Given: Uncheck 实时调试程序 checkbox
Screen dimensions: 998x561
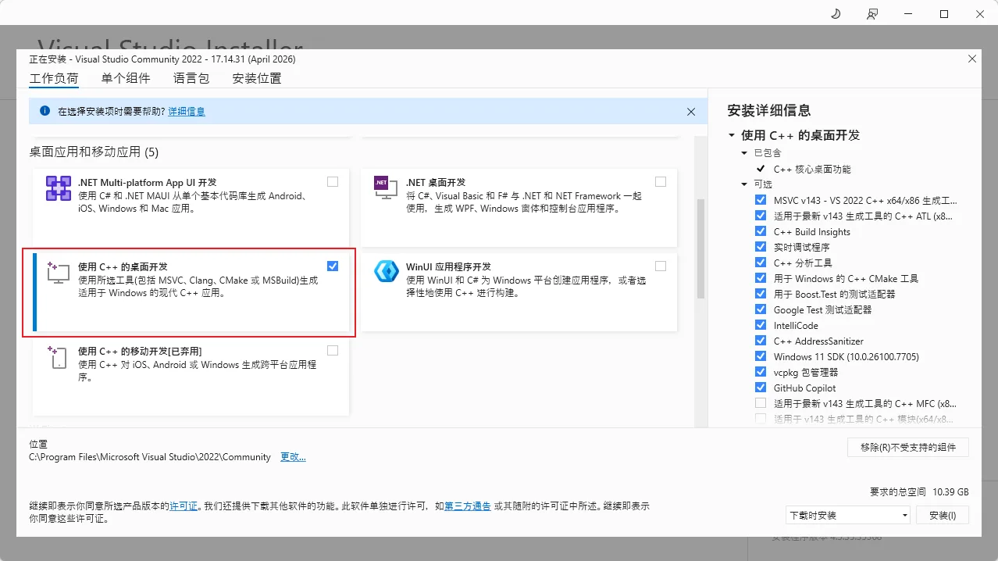Looking at the screenshot, I should click(x=761, y=247).
